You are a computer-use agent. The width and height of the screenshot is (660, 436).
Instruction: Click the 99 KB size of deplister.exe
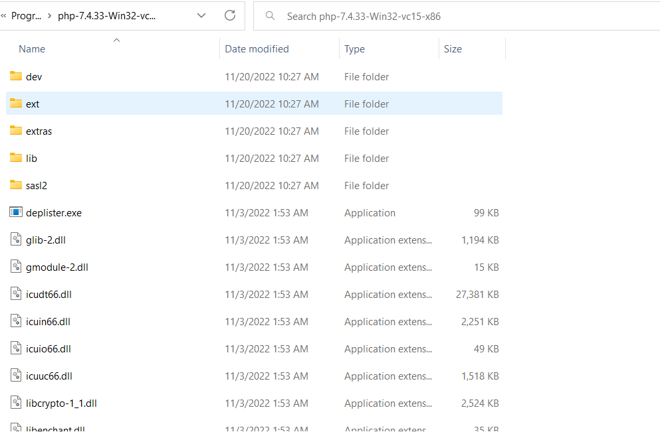pos(486,213)
